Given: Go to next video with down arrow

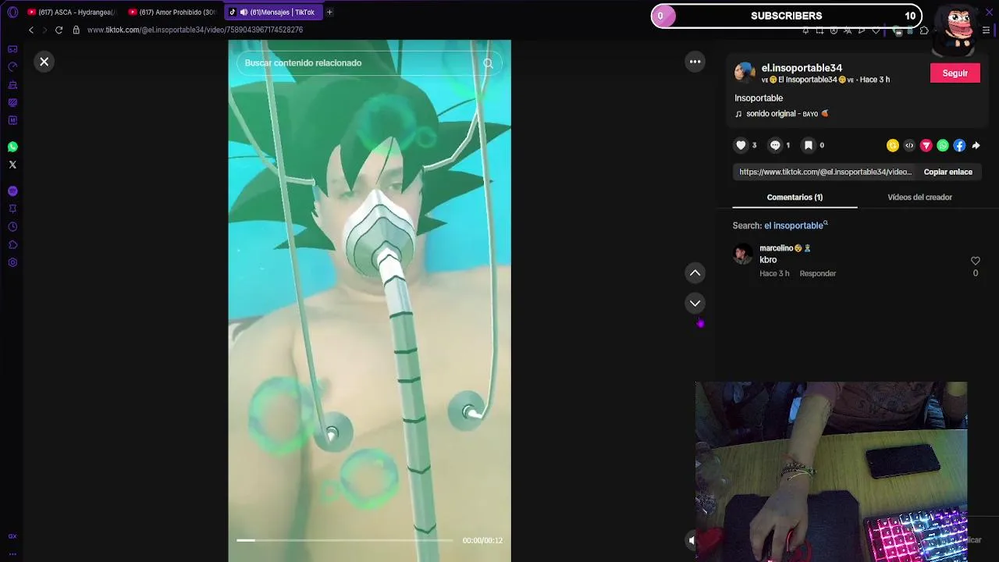Looking at the screenshot, I should 695,303.
